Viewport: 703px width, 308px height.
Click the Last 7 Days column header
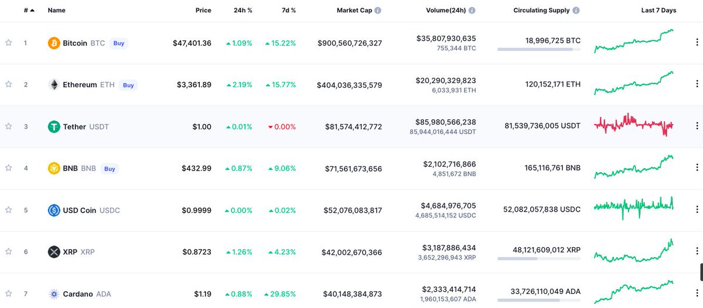click(658, 11)
